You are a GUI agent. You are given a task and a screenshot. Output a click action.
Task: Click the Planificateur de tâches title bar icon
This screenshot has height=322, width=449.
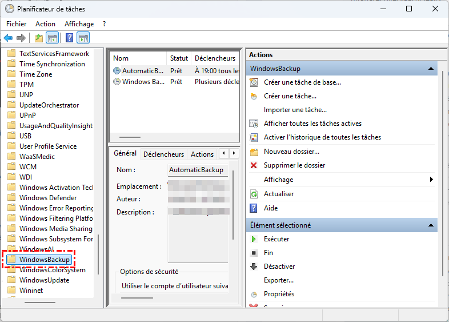tap(10, 9)
